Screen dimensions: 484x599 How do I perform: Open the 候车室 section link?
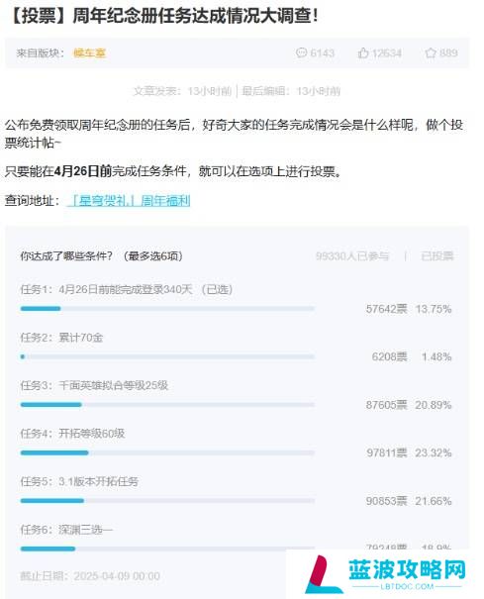[89, 53]
